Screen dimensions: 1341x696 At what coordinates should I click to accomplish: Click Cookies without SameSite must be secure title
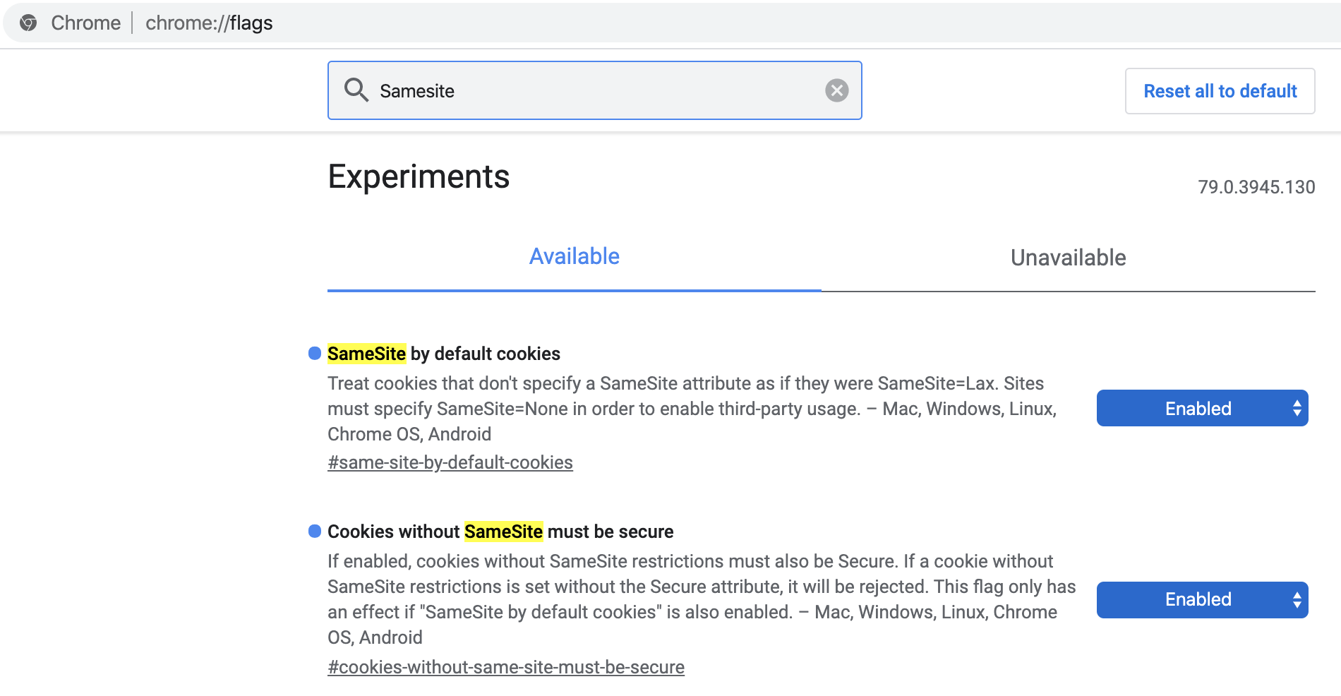click(500, 532)
